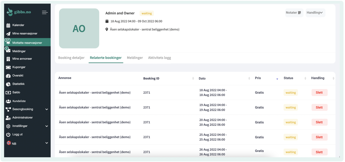Screen dimensions: 345x162
Task: Click the Admin and Owner name
Action: tap(120, 13)
